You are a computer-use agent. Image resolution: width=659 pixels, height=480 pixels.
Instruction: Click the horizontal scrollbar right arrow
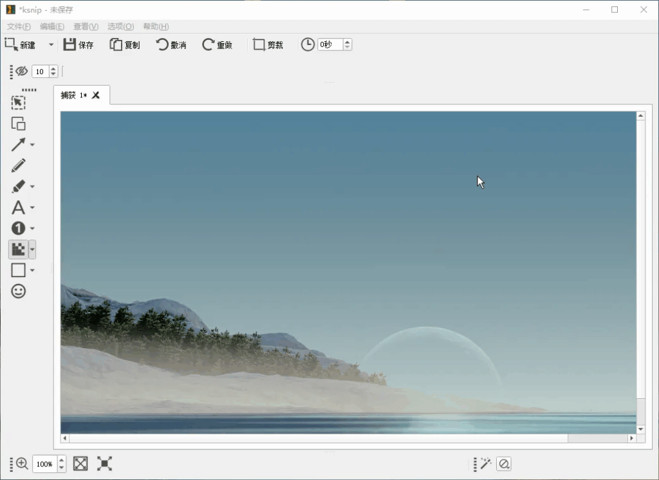631,438
